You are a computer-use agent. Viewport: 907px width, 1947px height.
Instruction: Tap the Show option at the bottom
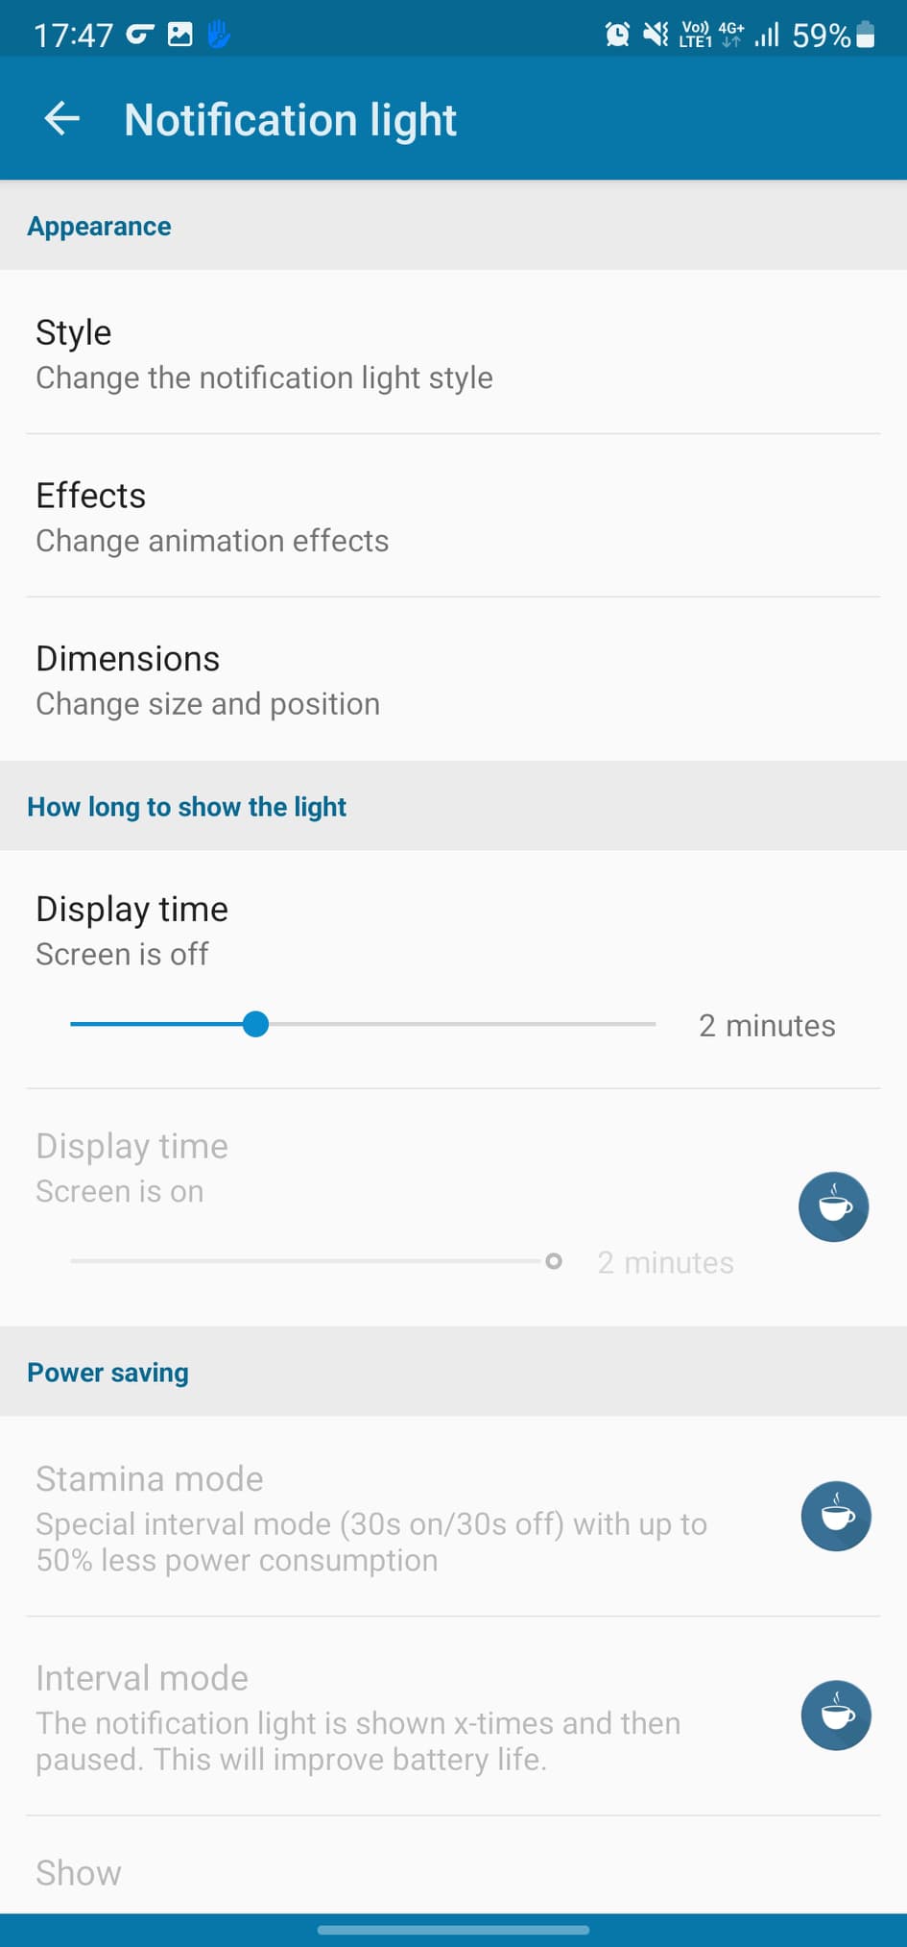79,1872
